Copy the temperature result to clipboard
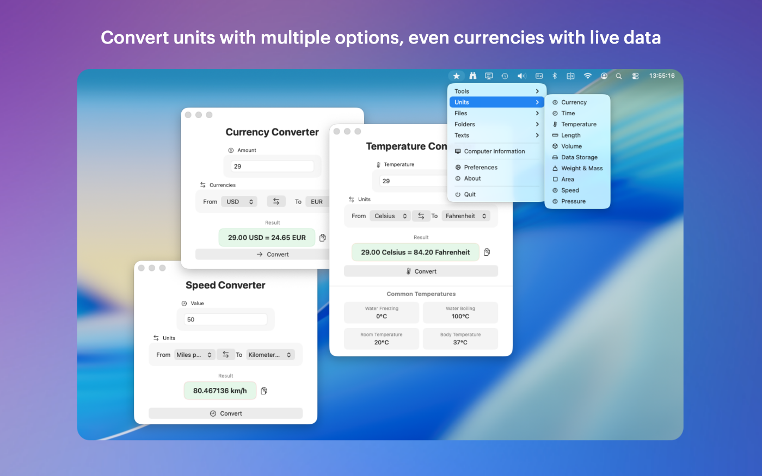 487,252
